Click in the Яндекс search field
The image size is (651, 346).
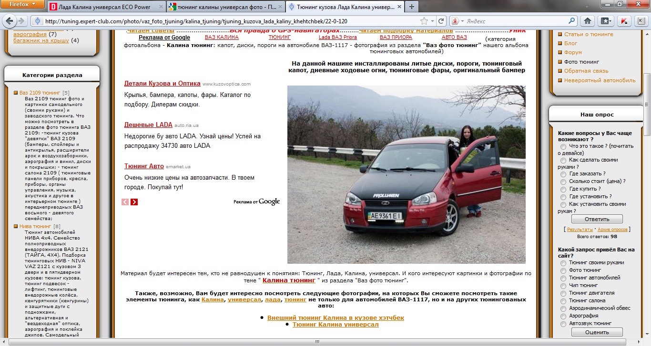click(516, 21)
